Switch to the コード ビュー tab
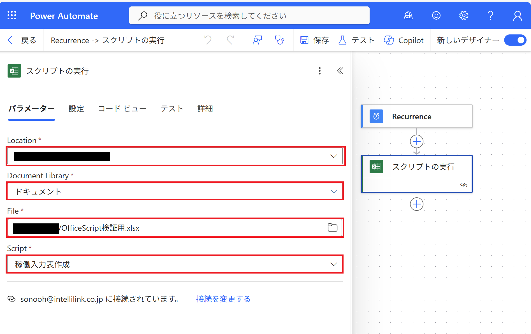Image resolution: width=531 pixels, height=334 pixels. pyautogui.click(x=122, y=109)
